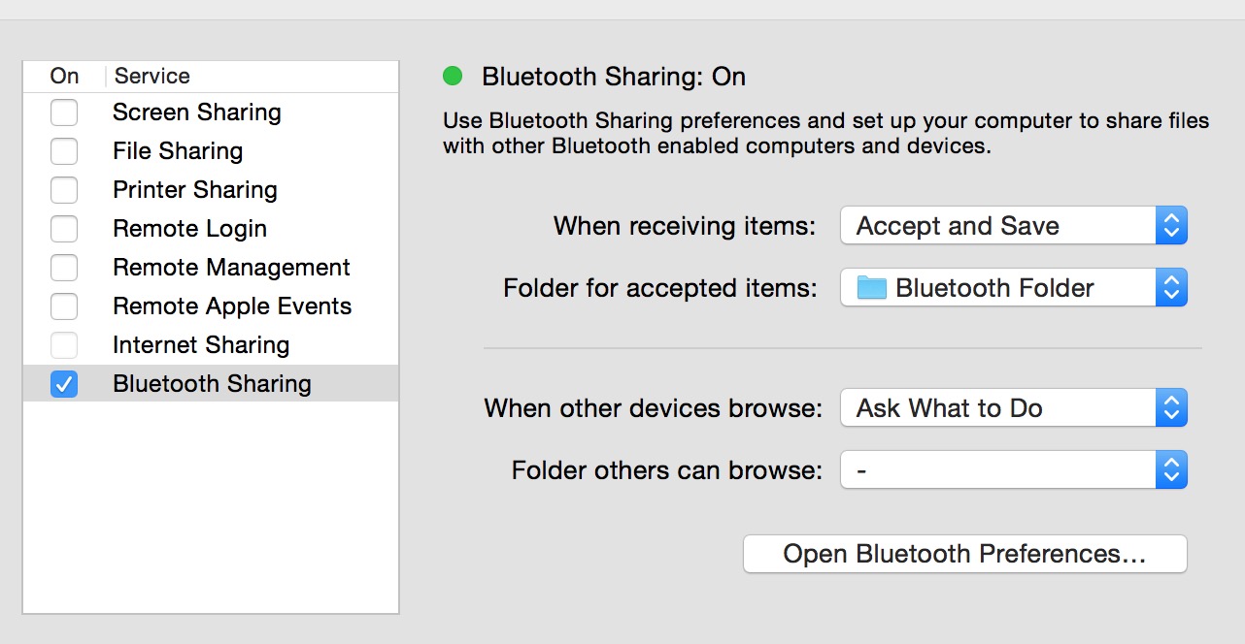This screenshot has width=1245, height=644.
Task: Enable the Remote Login checkbox
Action: click(x=64, y=229)
